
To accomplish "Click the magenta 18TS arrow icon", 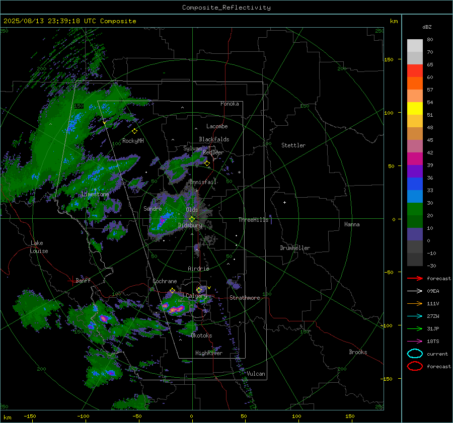I will (415, 342).
